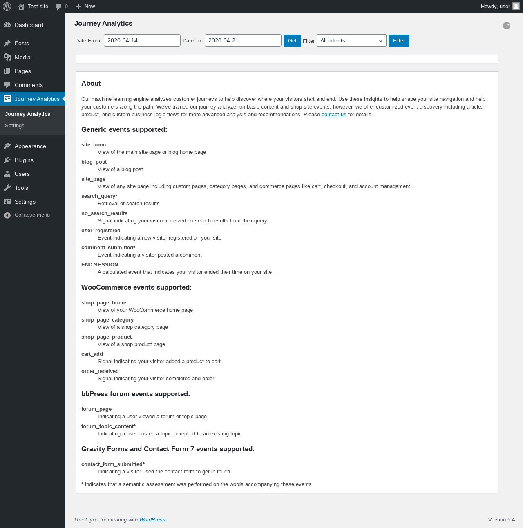Viewport: 523px width, 528px height.
Task: Click the order_received event term
Action: (x=100, y=371)
